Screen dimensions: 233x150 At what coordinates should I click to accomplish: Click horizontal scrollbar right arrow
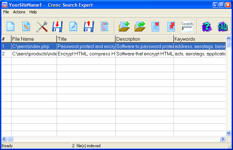click(223, 139)
